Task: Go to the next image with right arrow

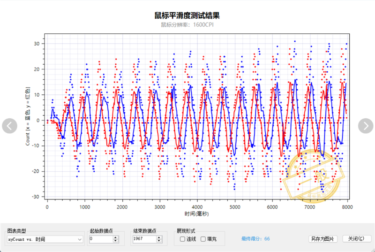Action: pos(366,126)
